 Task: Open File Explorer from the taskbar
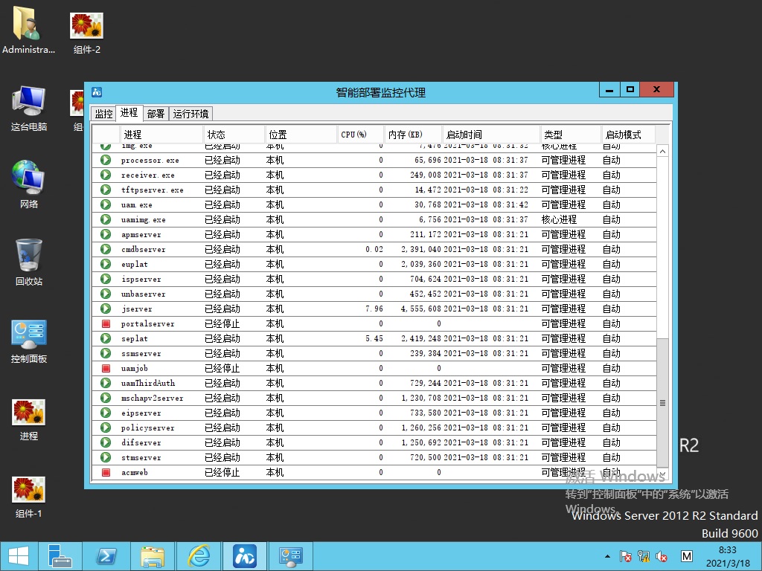click(x=152, y=556)
